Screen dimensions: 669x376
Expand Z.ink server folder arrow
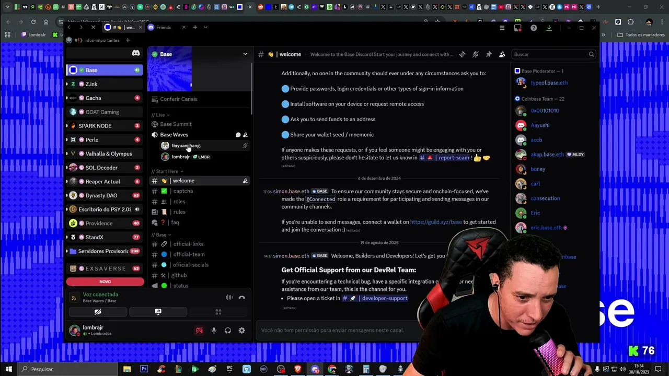pos(67,84)
